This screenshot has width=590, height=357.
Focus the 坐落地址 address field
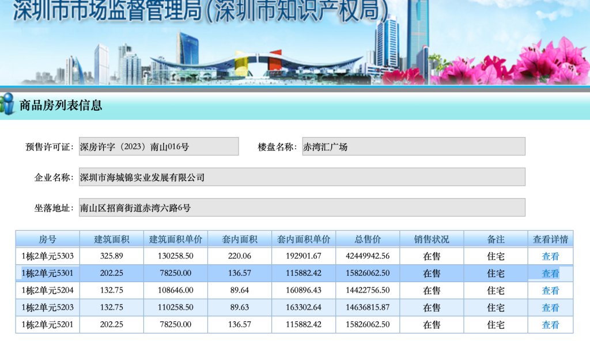tap(301, 208)
